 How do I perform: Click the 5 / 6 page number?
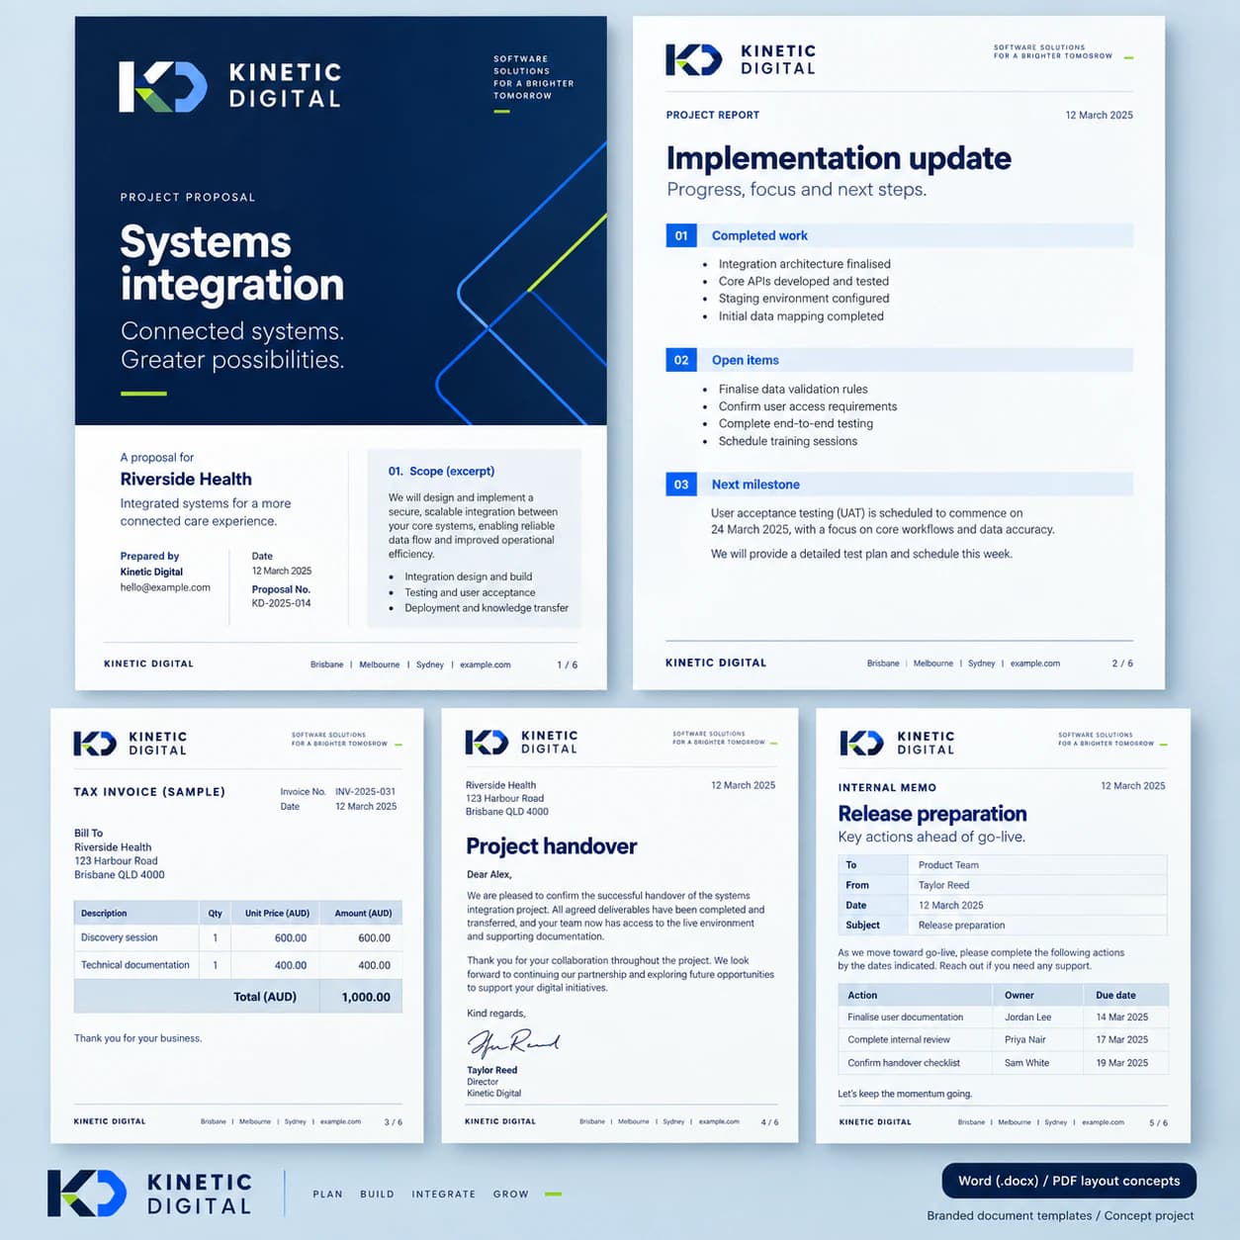pyautogui.click(x=1158, y=1123)
